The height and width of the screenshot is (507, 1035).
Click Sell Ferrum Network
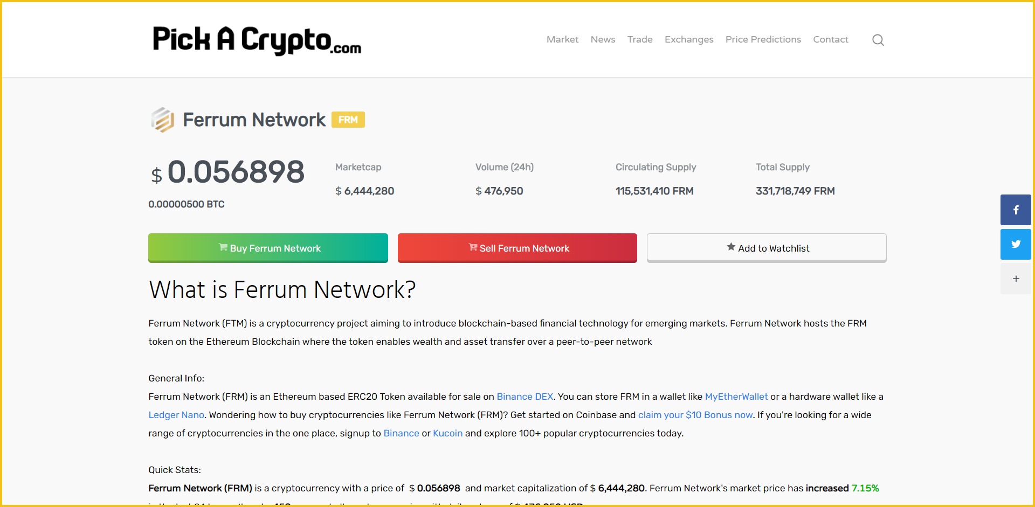click(517, 248)
